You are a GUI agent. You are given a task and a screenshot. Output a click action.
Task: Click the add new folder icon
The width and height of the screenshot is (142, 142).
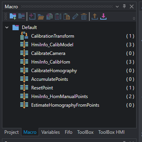click(13, 16)
